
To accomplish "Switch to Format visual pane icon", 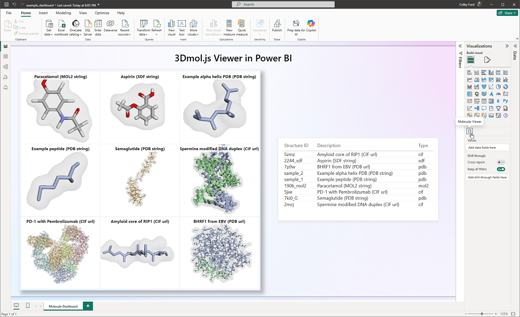I will click(487, 60).
